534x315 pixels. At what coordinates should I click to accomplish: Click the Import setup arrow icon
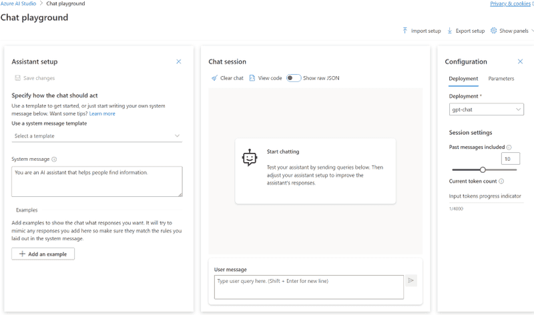[x=405, y=31]
